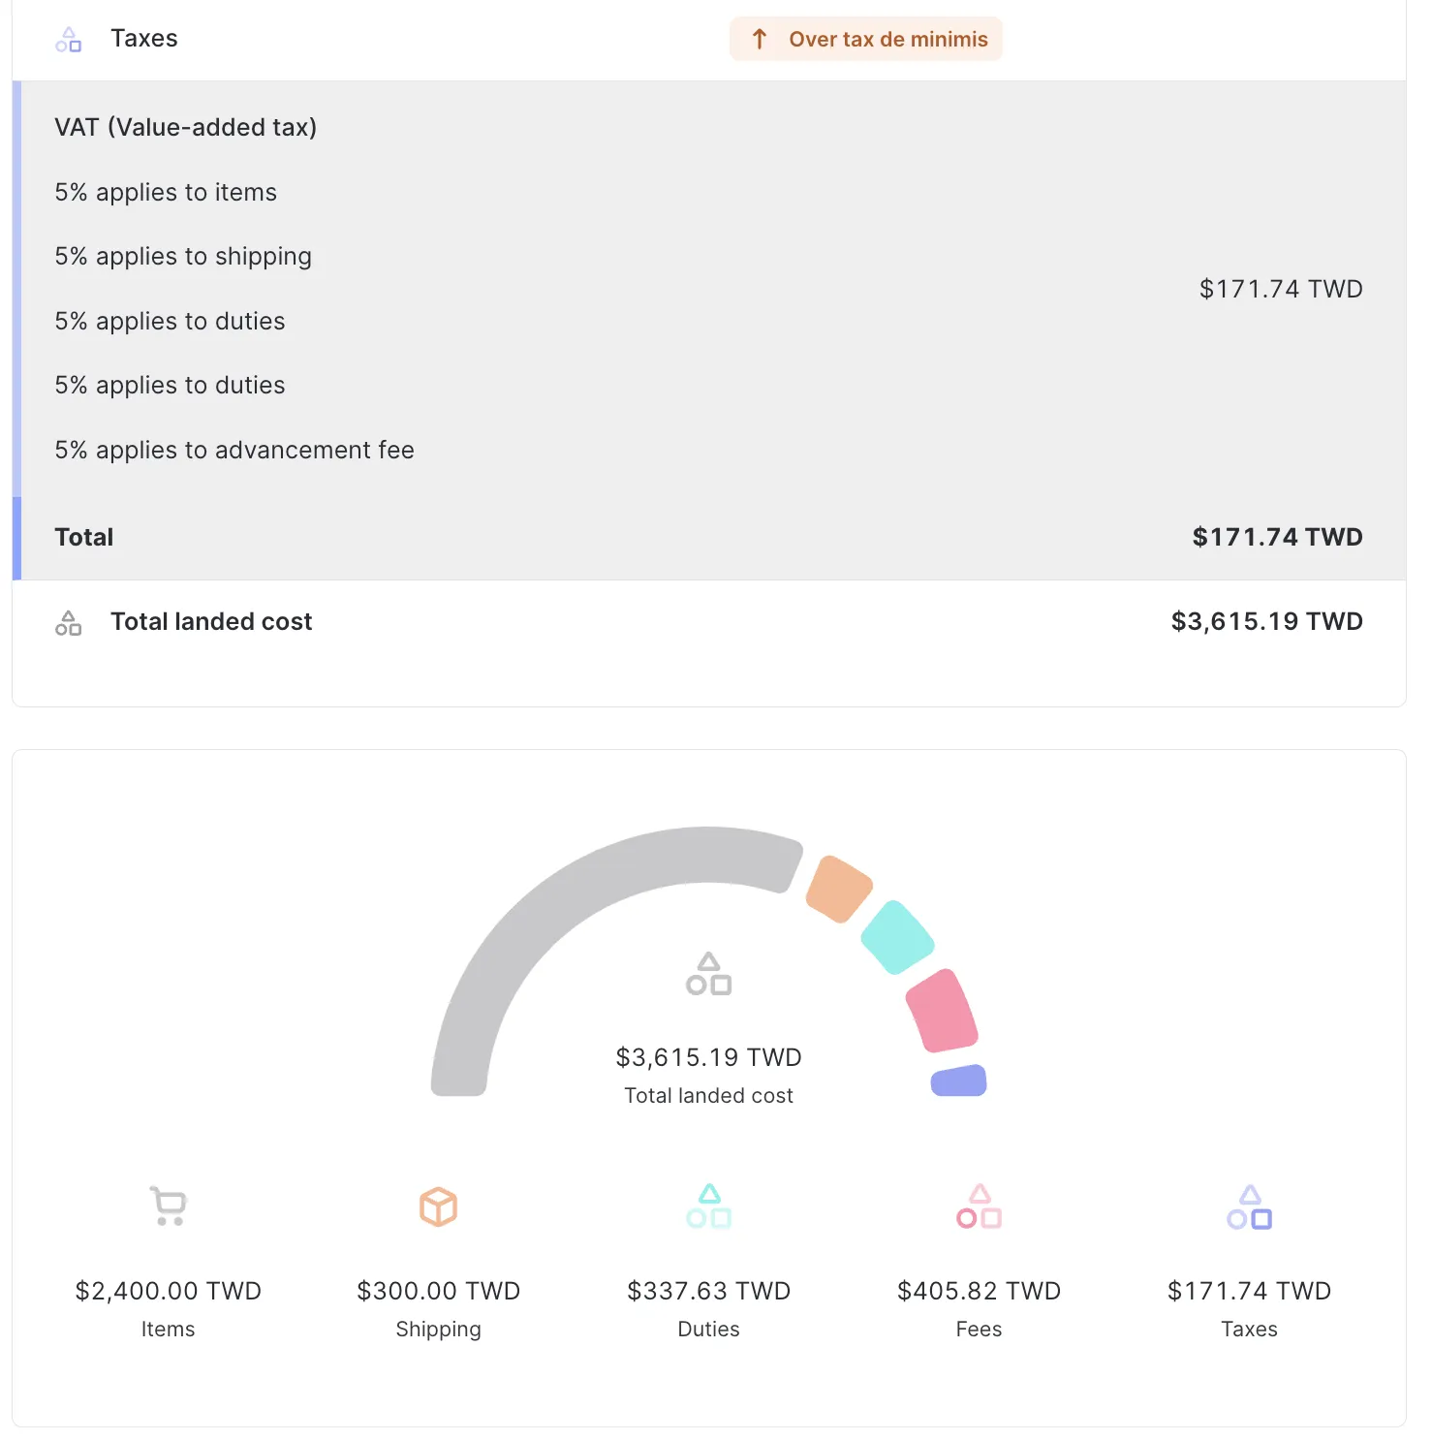This screenshot has width=1432, height=1440.
Task: Click the 5% applies to advancement fee line
Action: [233, 450]
